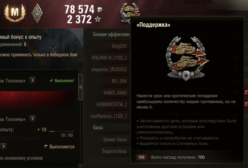Click the experience progress bar 10/50
This screenshot has width=248, height=168.
(x=61, y=131)
